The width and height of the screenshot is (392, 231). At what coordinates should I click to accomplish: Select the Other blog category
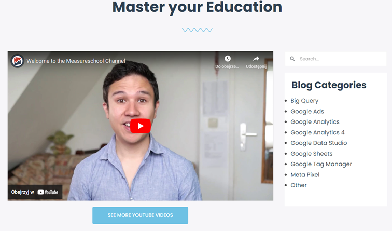point(298,185)
